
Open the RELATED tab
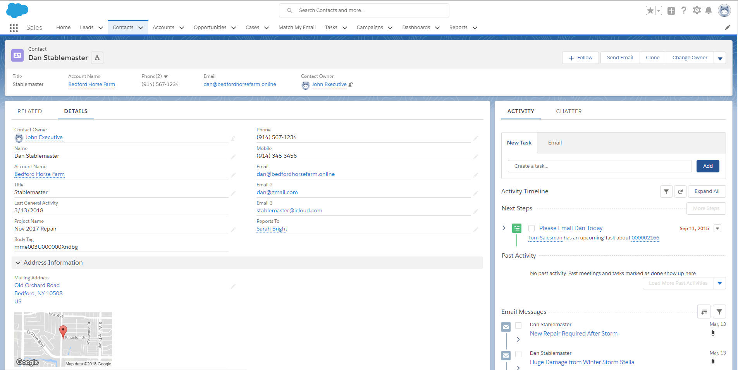[x=30, y=111]
